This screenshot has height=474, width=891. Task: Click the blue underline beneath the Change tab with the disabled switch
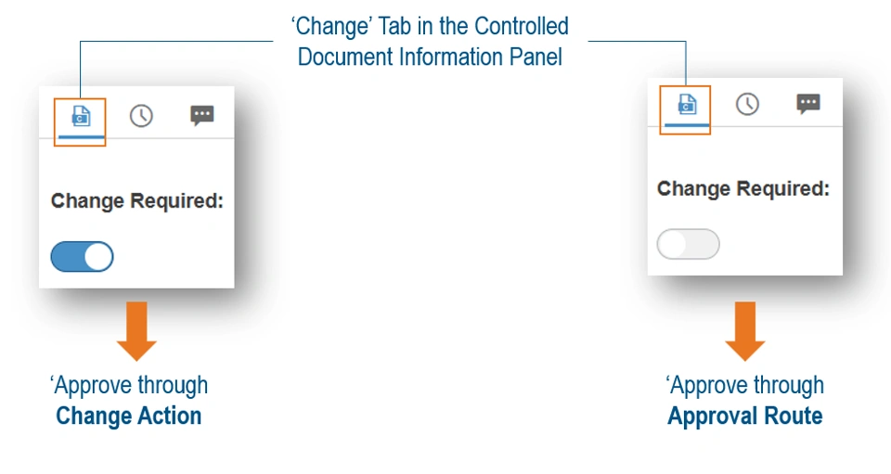click(687, 123)
